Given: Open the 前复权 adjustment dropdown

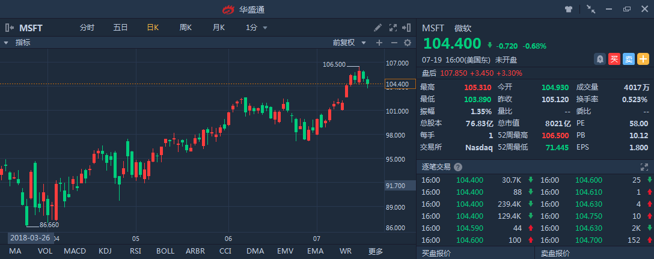Looking at the screenshot, I should 349,43.
